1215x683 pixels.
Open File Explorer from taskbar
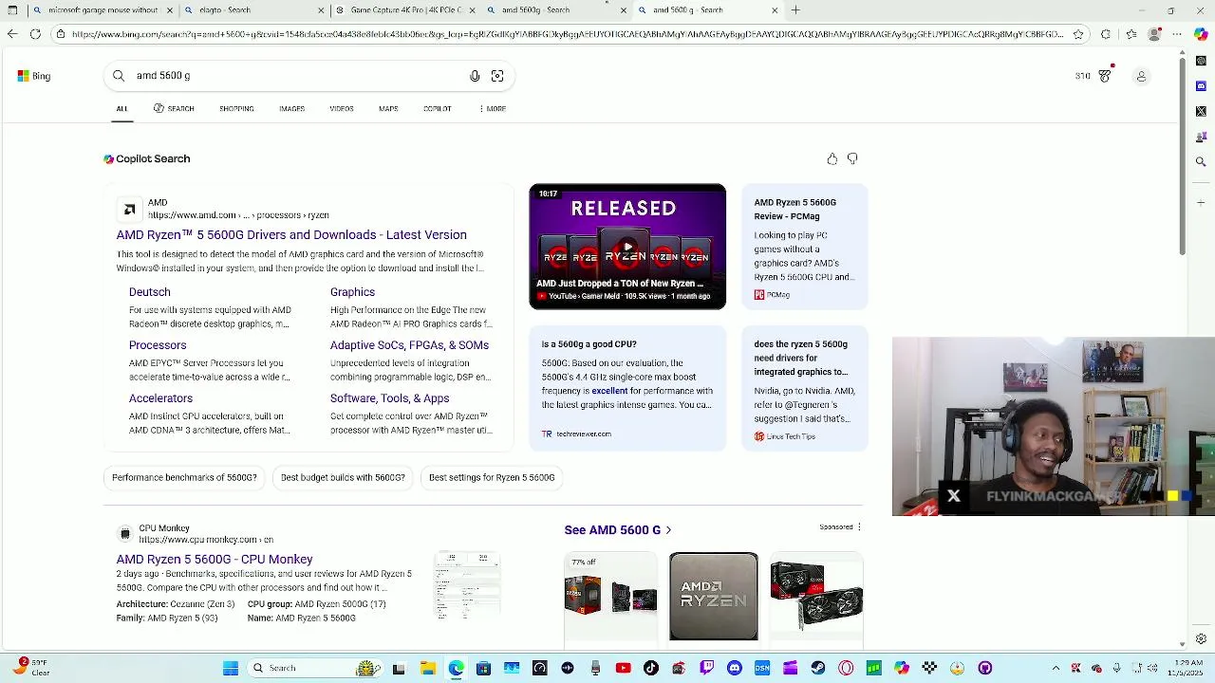(x=428, y=668)
